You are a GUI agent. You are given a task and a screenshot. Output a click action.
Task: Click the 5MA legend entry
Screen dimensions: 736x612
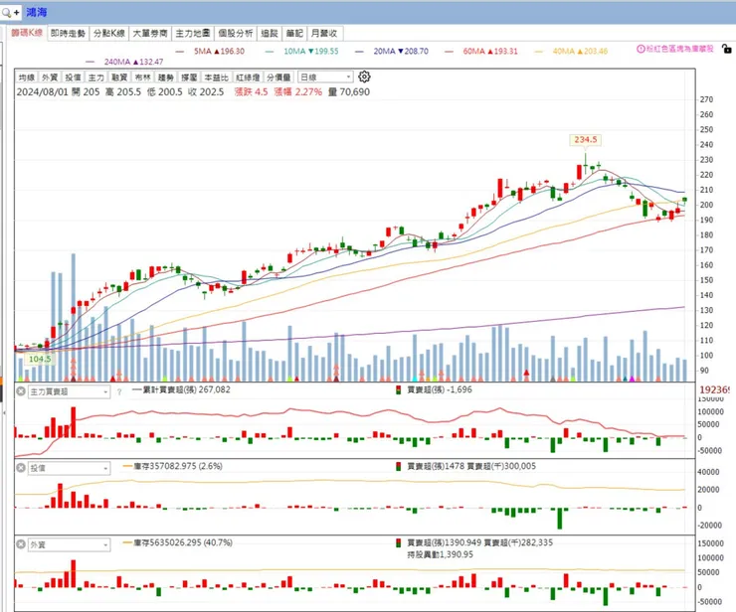tap(210, 51)
